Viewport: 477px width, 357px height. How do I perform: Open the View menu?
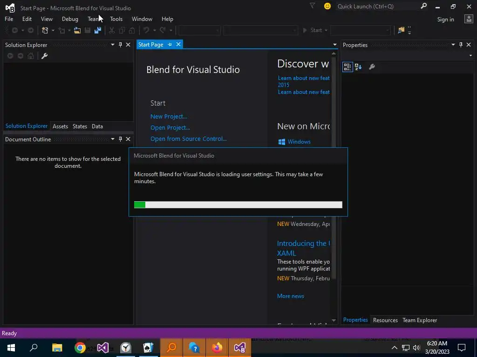tap(47, 19)
